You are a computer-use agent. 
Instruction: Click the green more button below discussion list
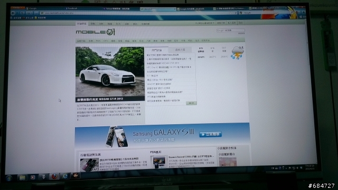191,103
